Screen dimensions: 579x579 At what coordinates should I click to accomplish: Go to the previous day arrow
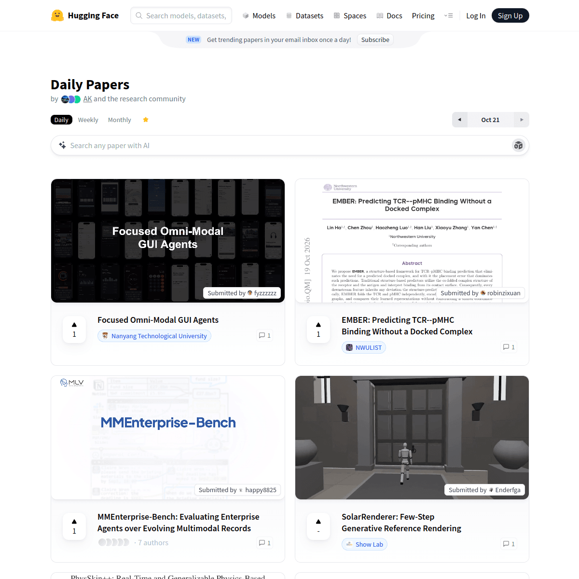coord(460,120)
